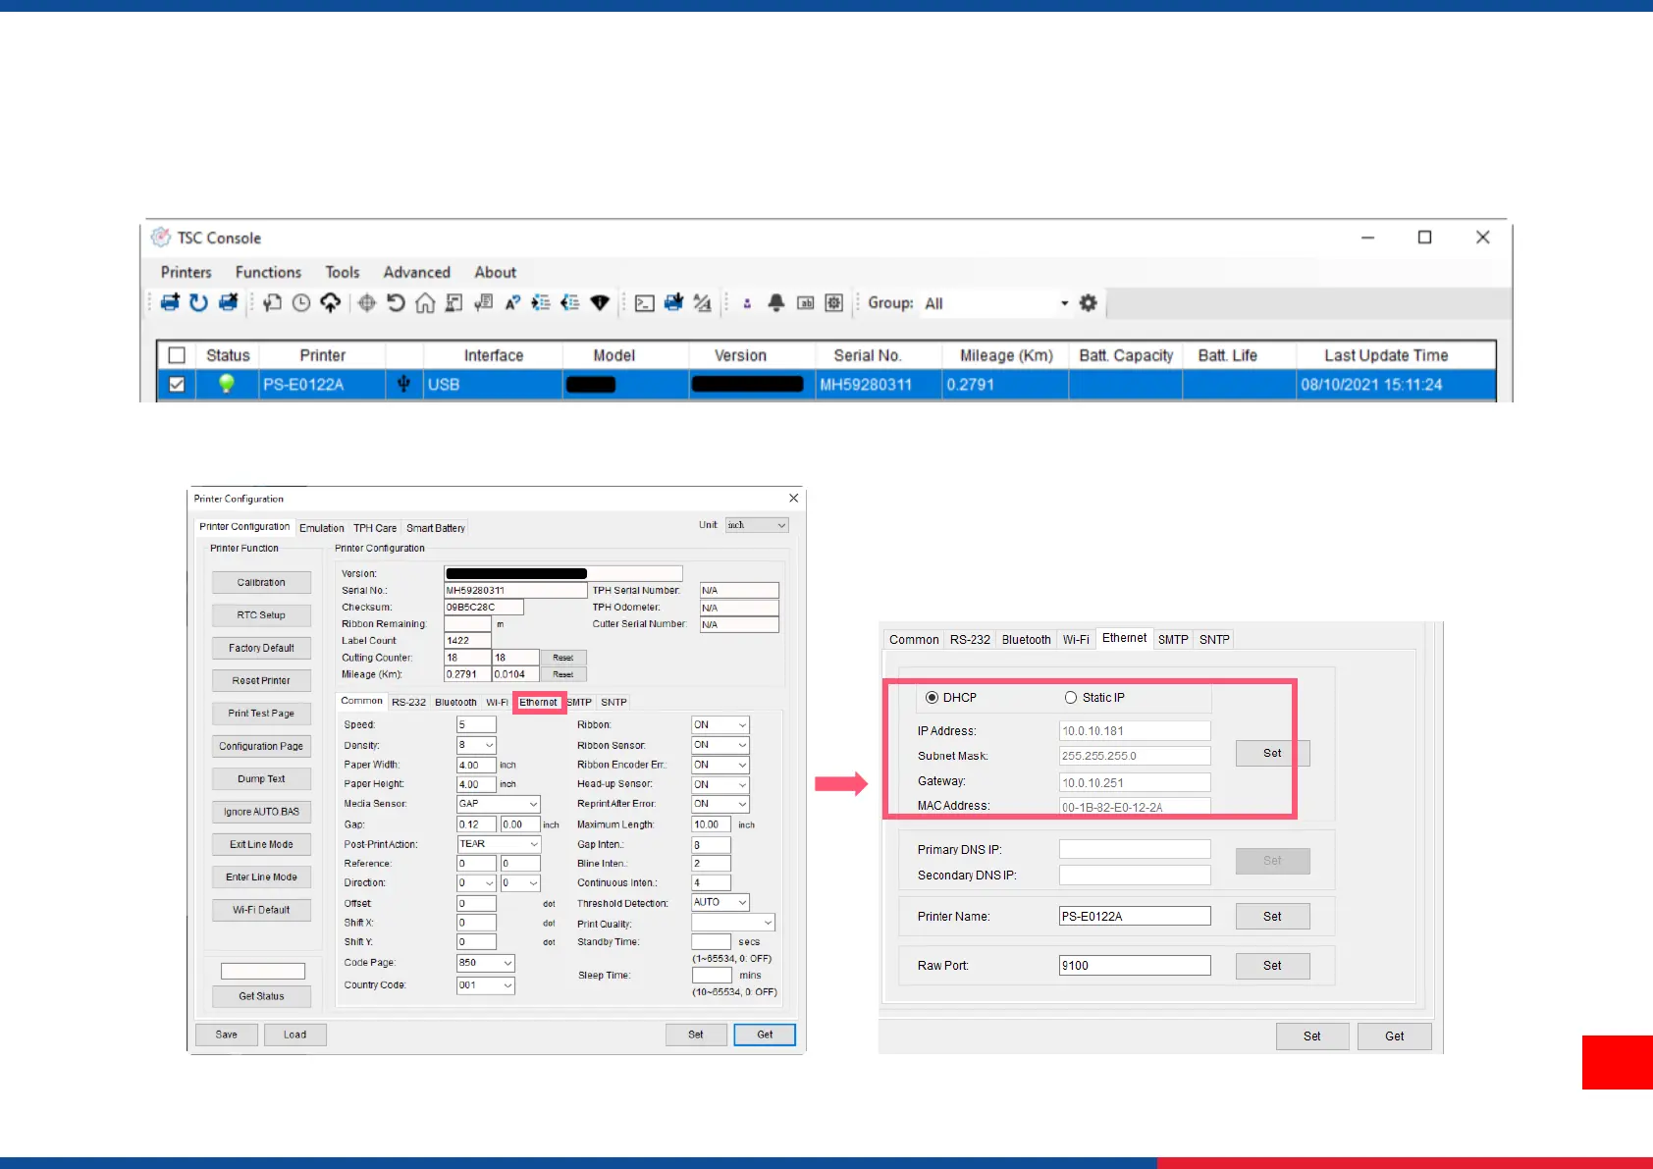Click the clock RTC icon in toolbar

(301, 303)
